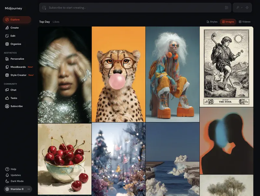Image resolution: width=260 pixels, height=196 pixels.
Task: Expand the P personalization dropdown
Action: [240, 7]
